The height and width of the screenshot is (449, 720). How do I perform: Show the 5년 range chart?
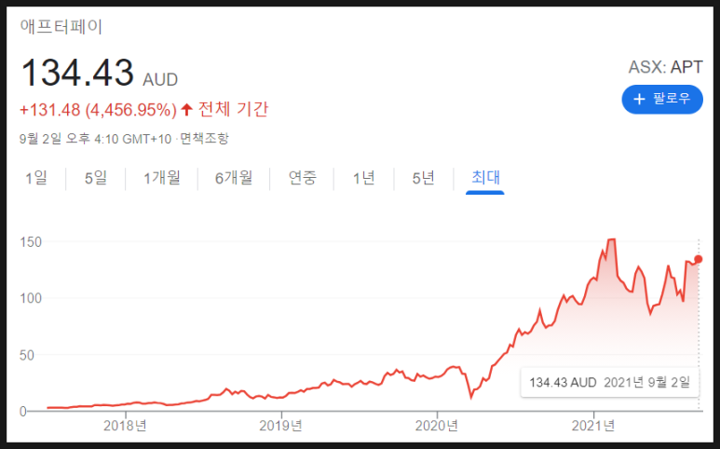coord(423,178)
